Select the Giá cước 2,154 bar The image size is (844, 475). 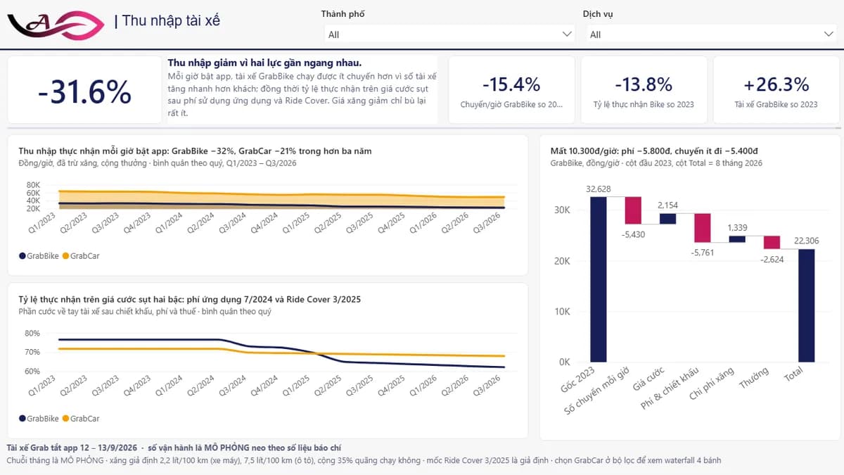click(x=667, y=219)
